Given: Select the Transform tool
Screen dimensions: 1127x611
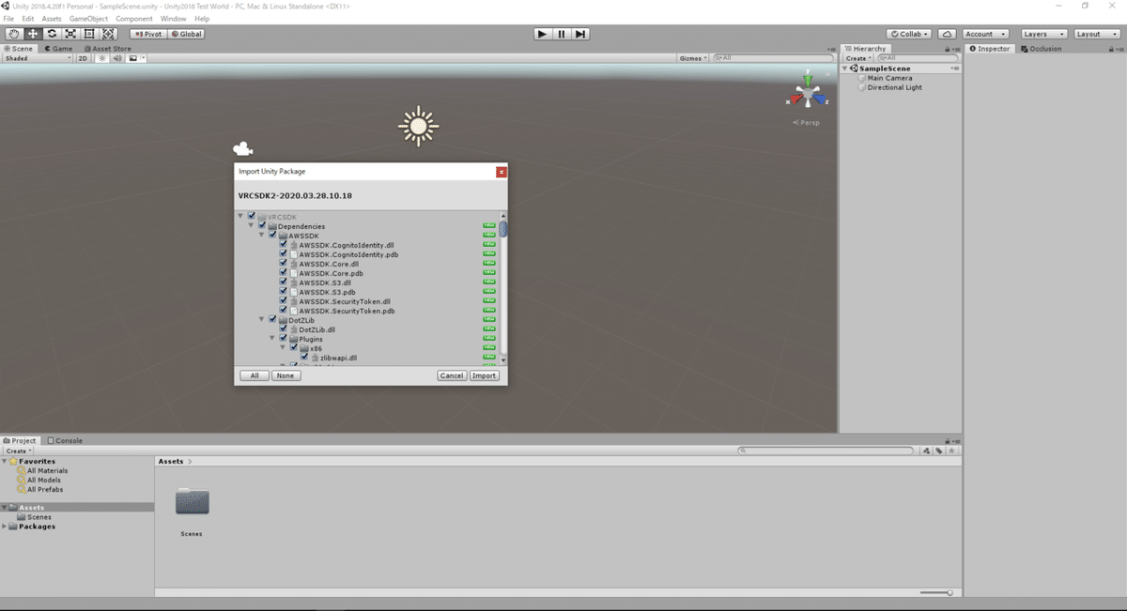Looking at the screenshot, I should pos(108,34).
